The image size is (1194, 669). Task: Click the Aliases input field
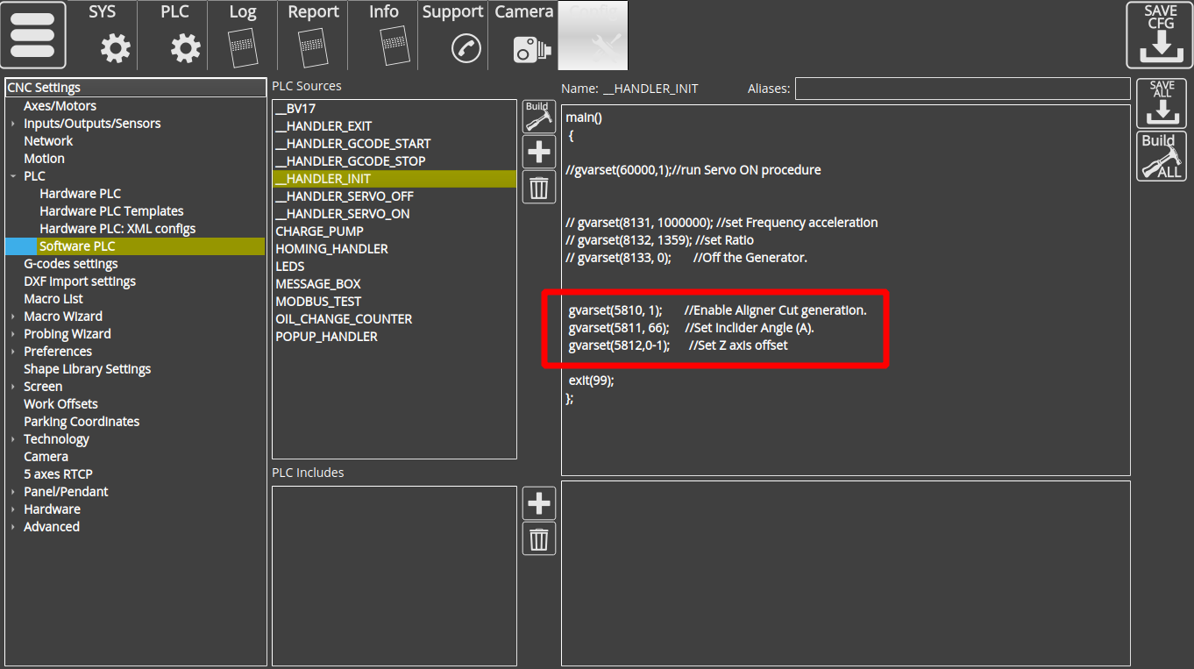(962, 89)
